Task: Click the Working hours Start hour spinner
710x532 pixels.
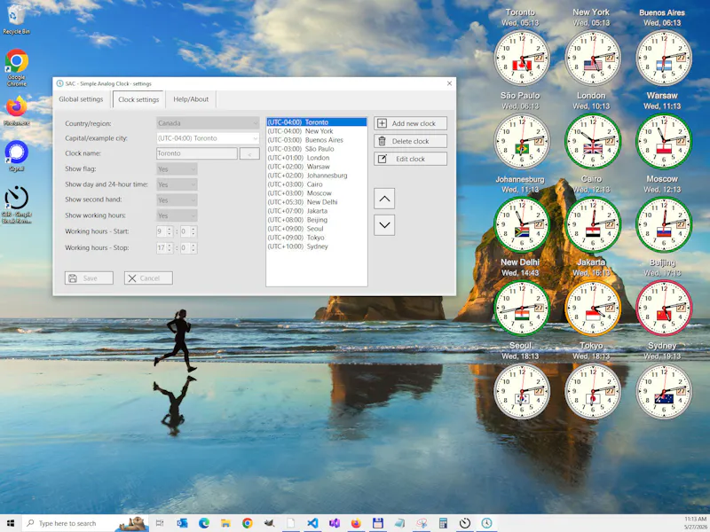Action: click(x=165, y=231)
